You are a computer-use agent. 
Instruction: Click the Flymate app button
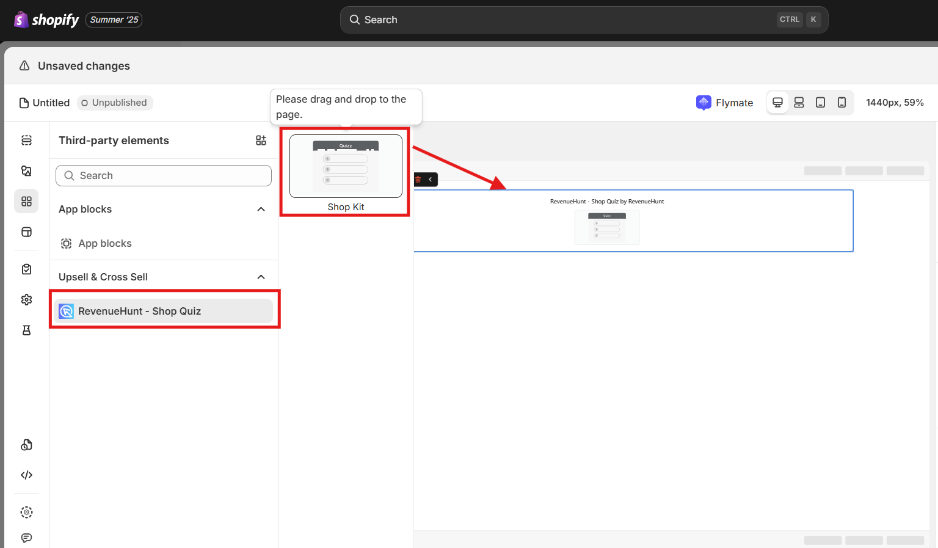724,103
